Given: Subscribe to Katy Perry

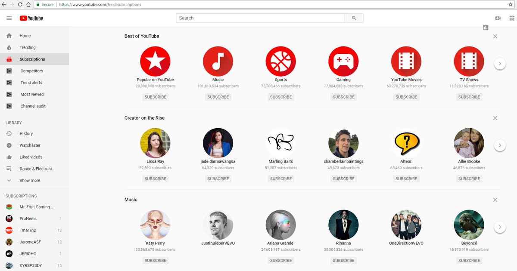Looking at the screenshot, I should pyautogui.click(x=155, y=260).
